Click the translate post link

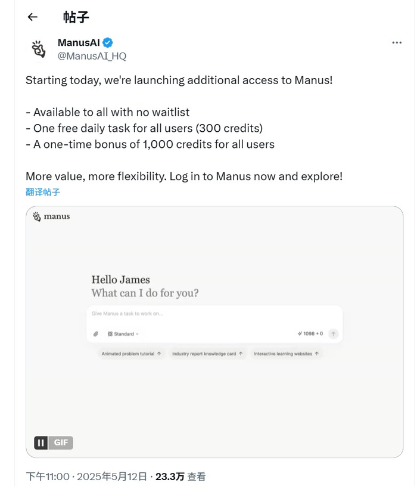coord(43,192)
